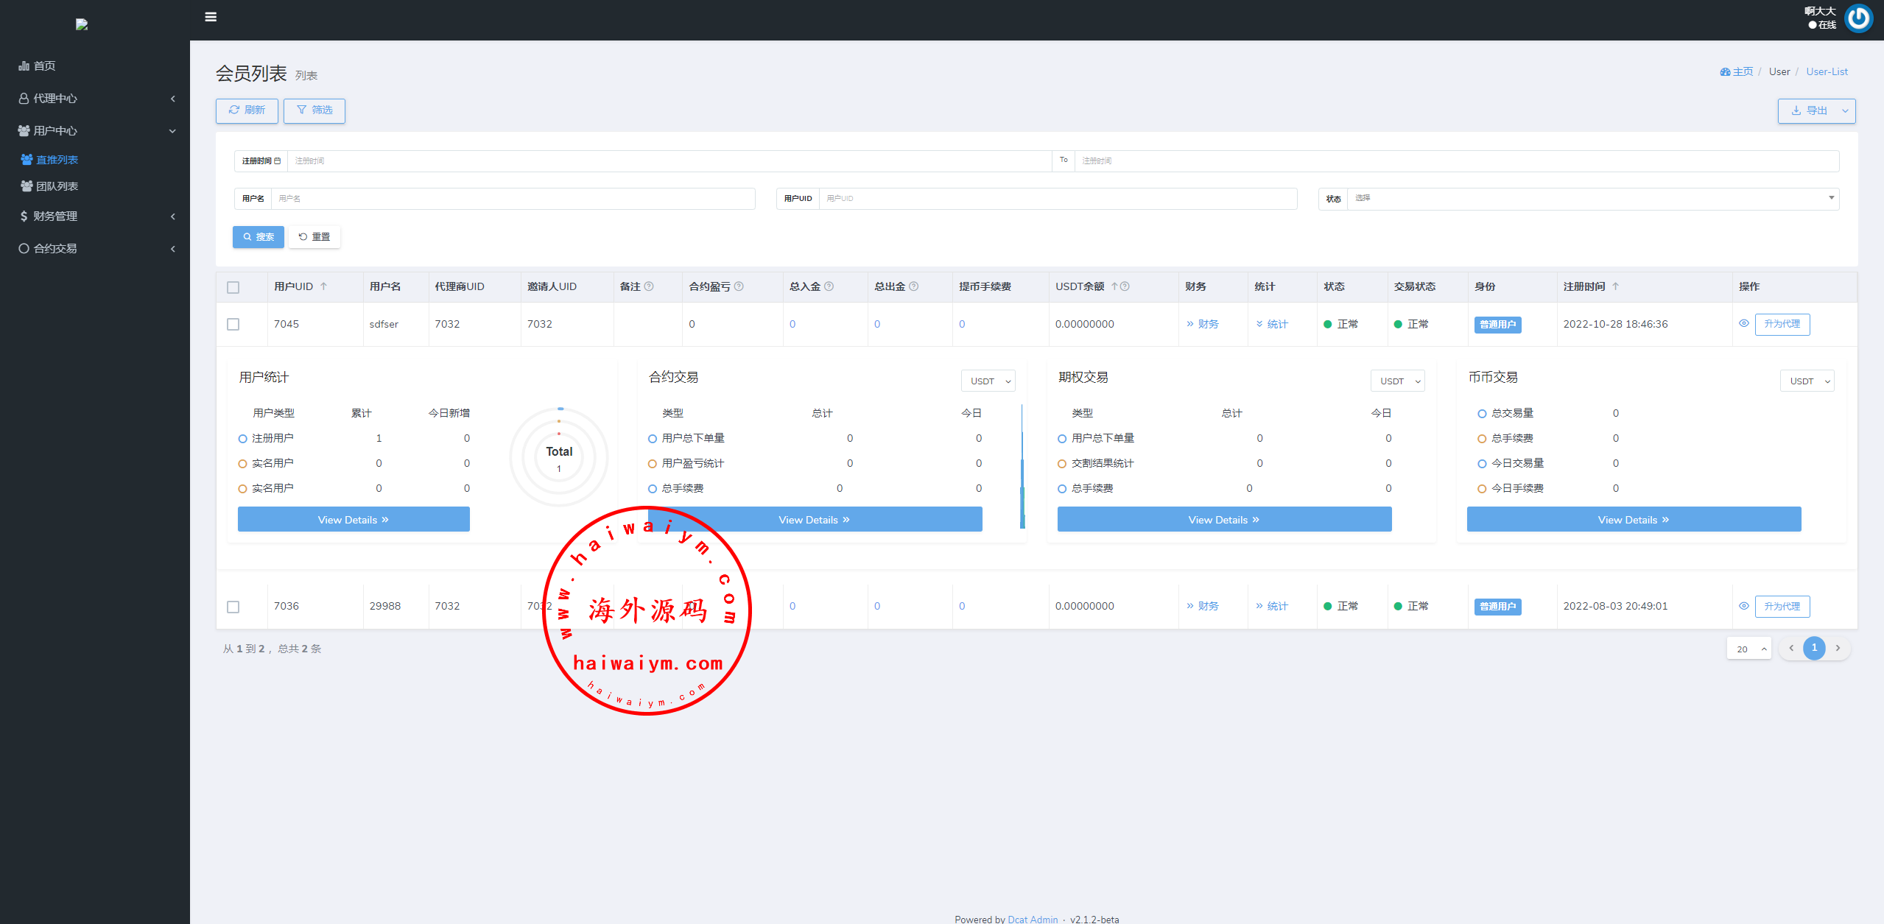Sort by 注册时间 using arrow icon
This screenshot has width=1884, height=924.
pyautogui.click(x=1615, y=286)
